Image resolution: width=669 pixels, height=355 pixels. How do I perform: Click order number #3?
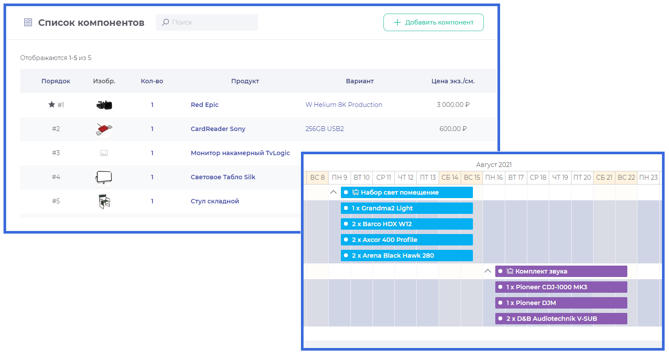[x=56, y=153]
